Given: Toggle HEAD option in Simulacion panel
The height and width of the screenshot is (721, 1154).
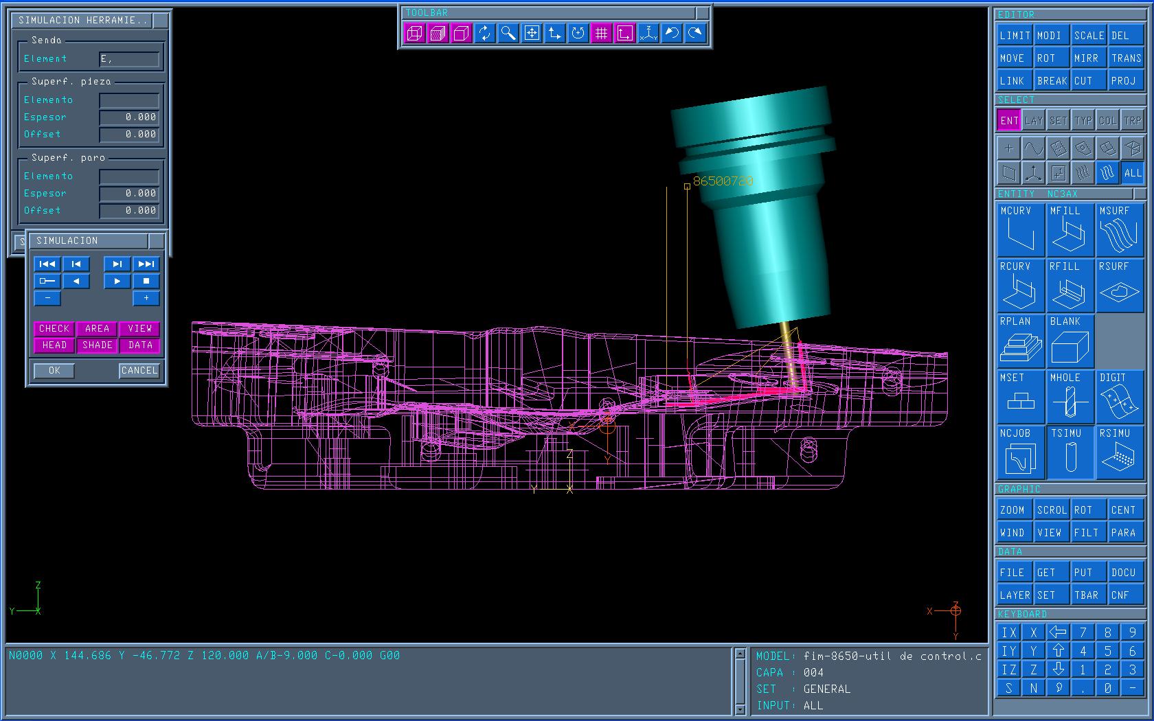Looking at the screenshot, I should pos(54,345).
